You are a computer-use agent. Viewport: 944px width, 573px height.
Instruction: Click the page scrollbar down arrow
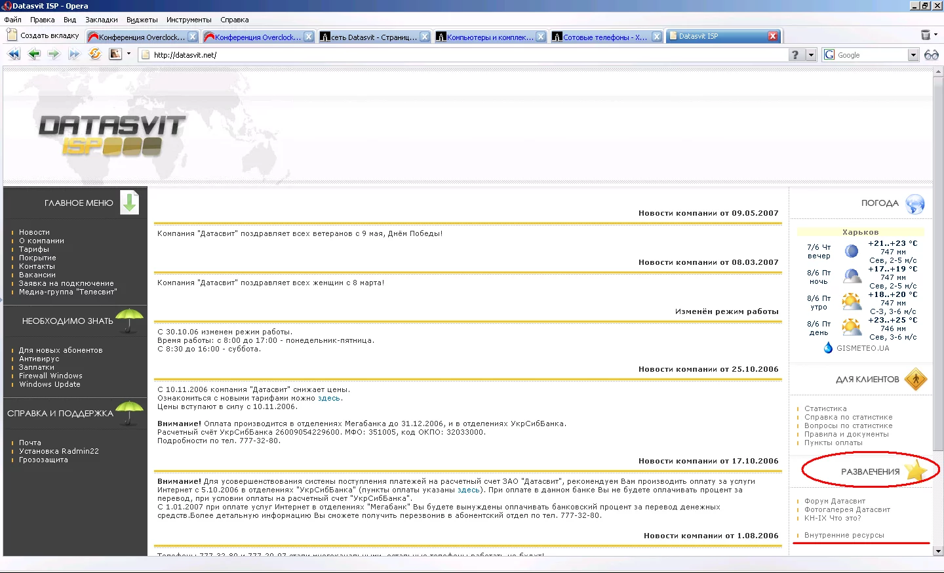point(938,551)
